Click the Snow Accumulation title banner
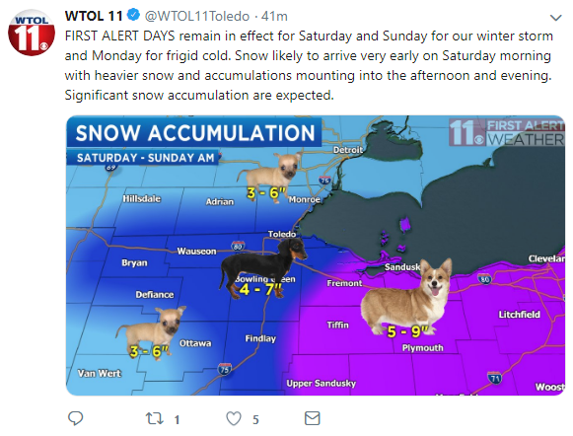Viewport: 573px width, 436px height. tap(194, 132)
